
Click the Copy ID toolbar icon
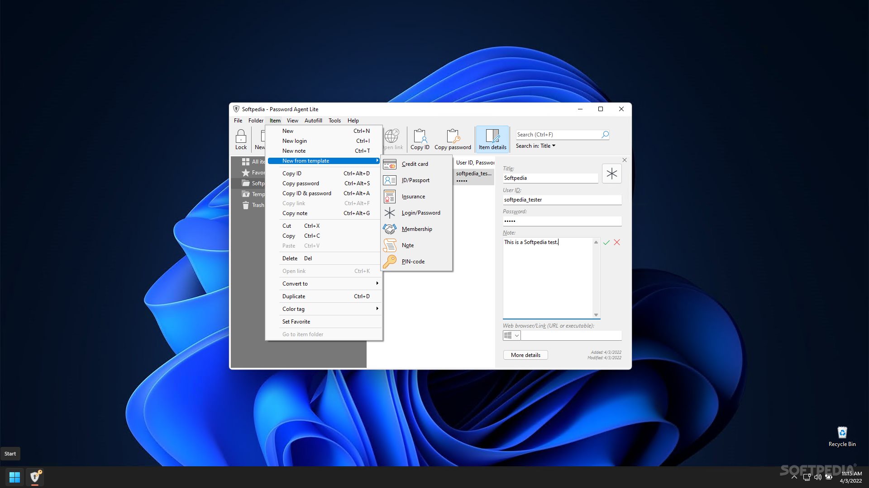coord(420,139)
